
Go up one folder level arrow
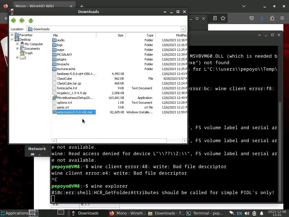pos(31,20)
